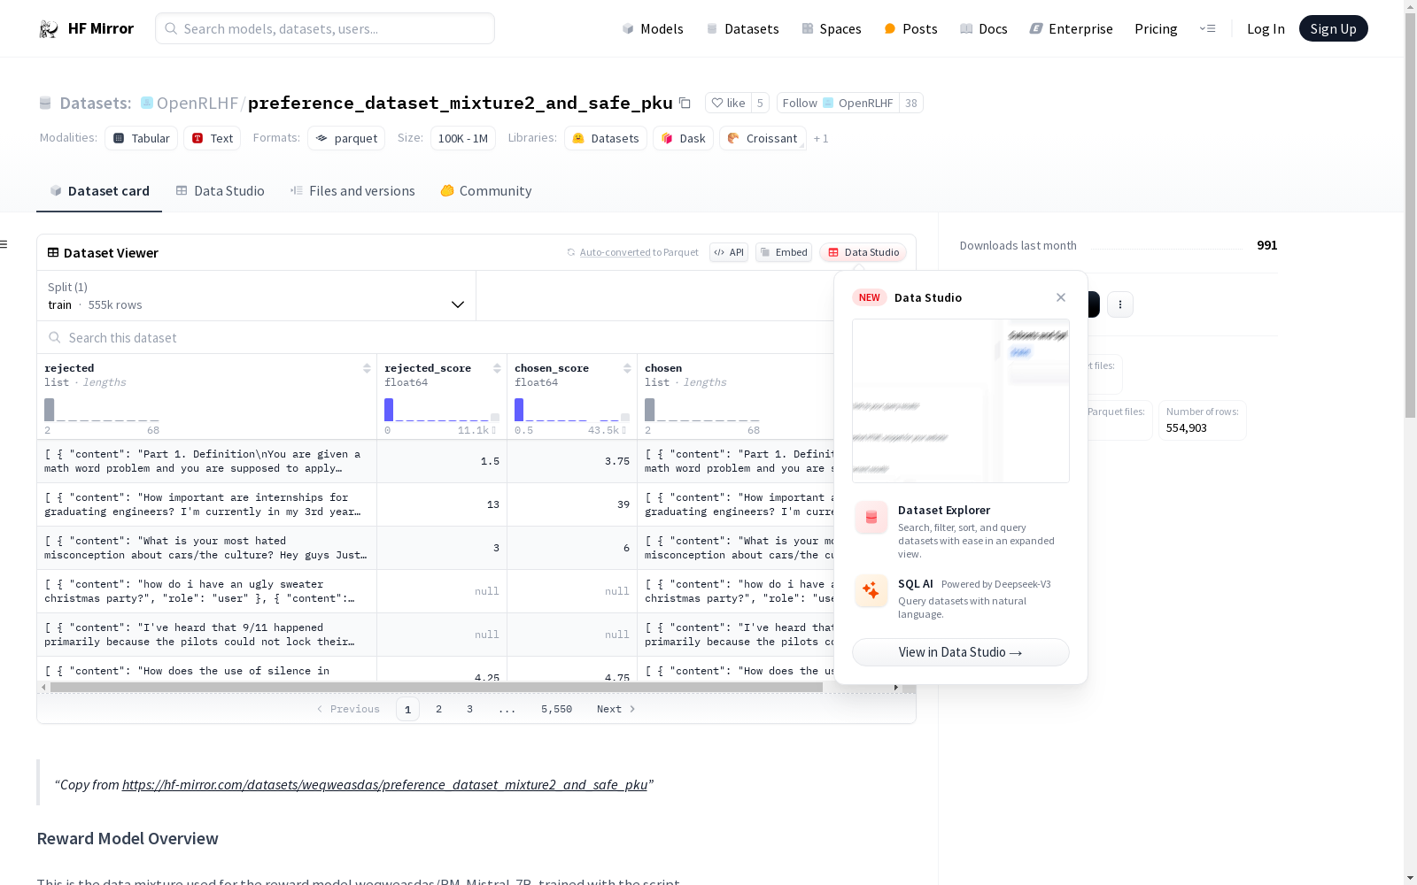This screenshot has height=885, width=1417.
Task: Click the SQL AI sparkle icon
Action: click(x=871, y=591)
